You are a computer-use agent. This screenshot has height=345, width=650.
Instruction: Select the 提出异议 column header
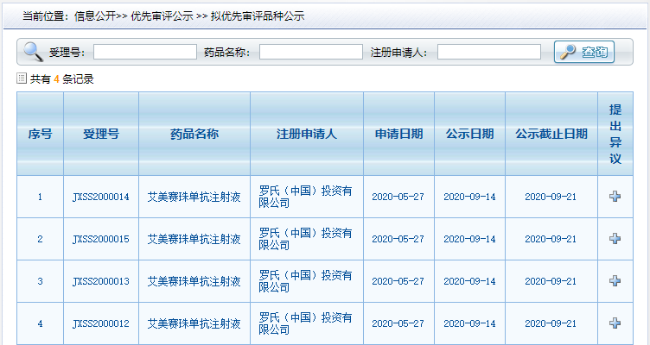click(615, 134)
